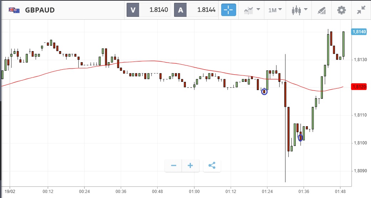The image size is (371, 198).
Task: Click the red 1,8120 moving average label
Action: 359,87
